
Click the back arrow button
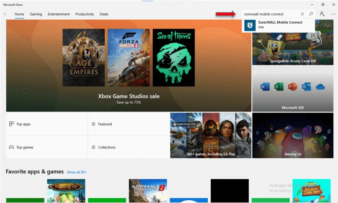5,14
